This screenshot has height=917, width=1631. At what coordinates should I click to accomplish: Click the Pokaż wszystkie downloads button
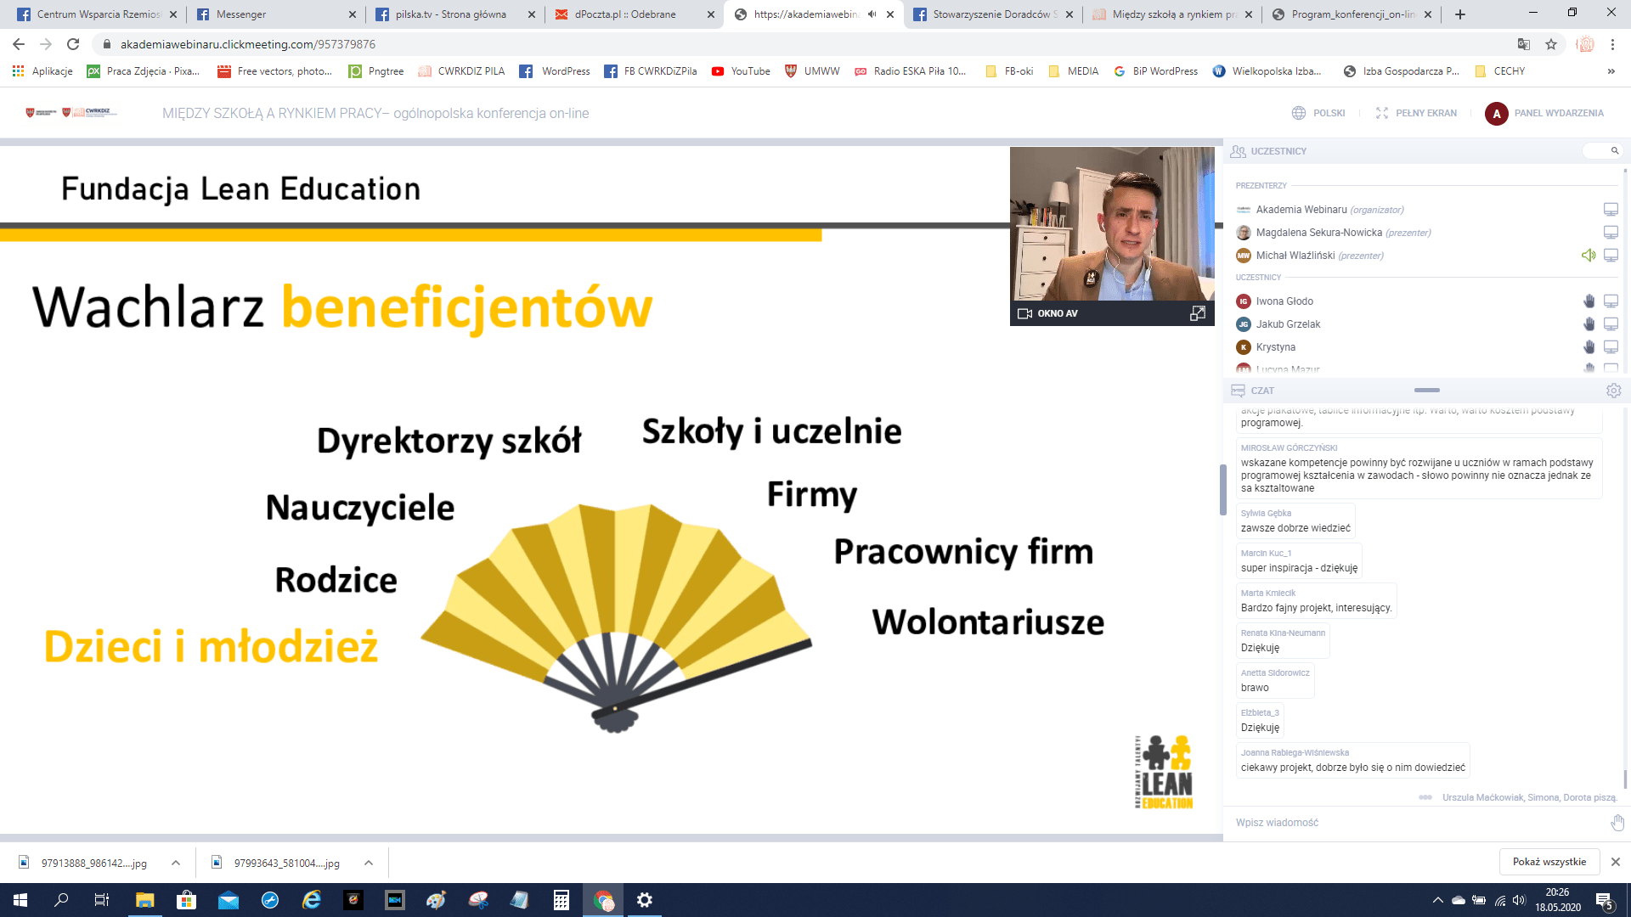point(1549,862)
